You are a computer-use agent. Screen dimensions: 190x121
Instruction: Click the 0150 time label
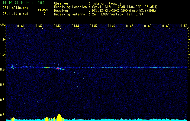click(184, 26)
